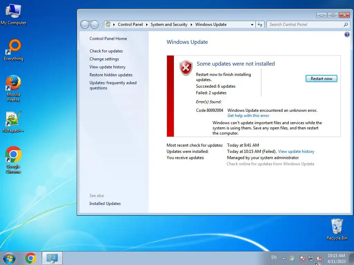354x265 pixels.
Task: Open View update history next to Failed
Action: [x=296, y=151]
